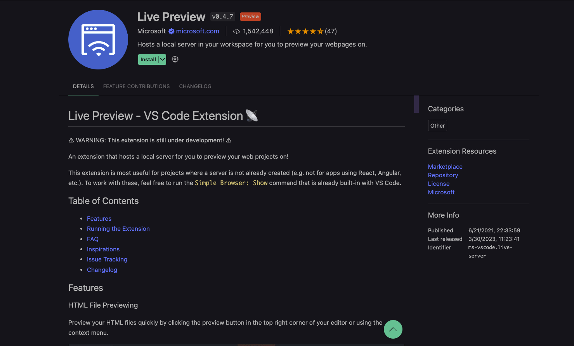Click the fifth rating star
Image resolution: width=574 pixels, height=346 pixels.
tap(320, 31)
